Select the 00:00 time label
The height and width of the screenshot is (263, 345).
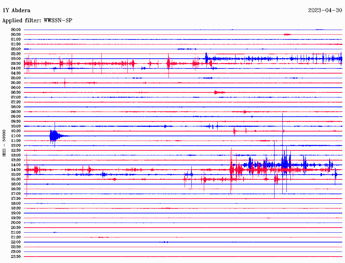[x=16, y=30]
